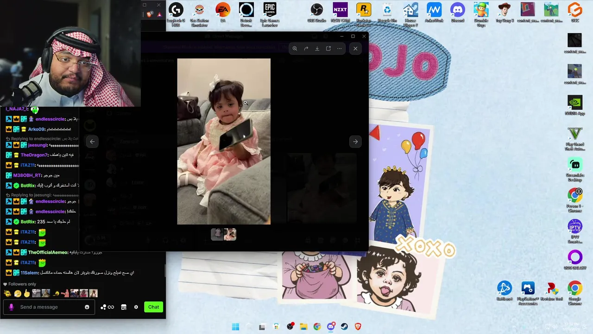Open Discord desktop shortcut

[x=458, y=13]
